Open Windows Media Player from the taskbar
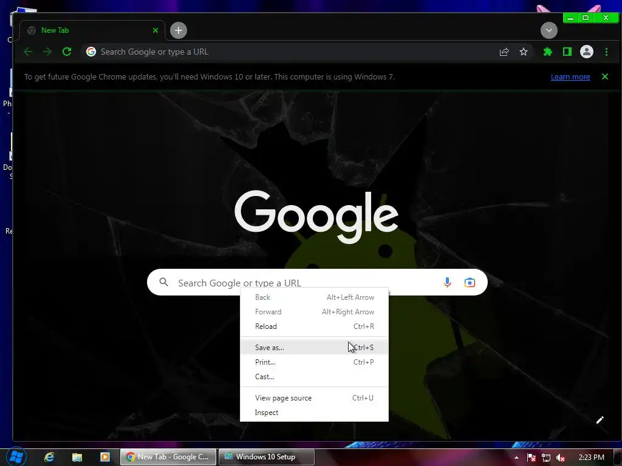 105,457
